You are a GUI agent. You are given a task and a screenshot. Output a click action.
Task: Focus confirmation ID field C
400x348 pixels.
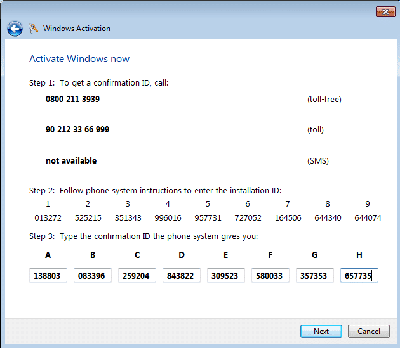(x=137, y=275)
